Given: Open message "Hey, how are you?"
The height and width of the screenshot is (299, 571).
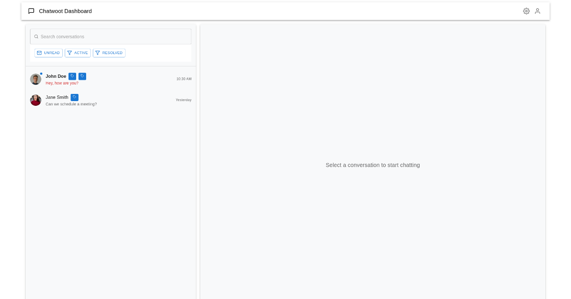Looking at the screenshot, I should [62, 83].
